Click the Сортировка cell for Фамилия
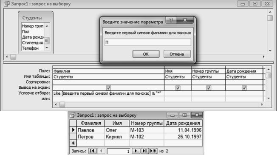Screen dimensions: 277x155 [108, 82]
